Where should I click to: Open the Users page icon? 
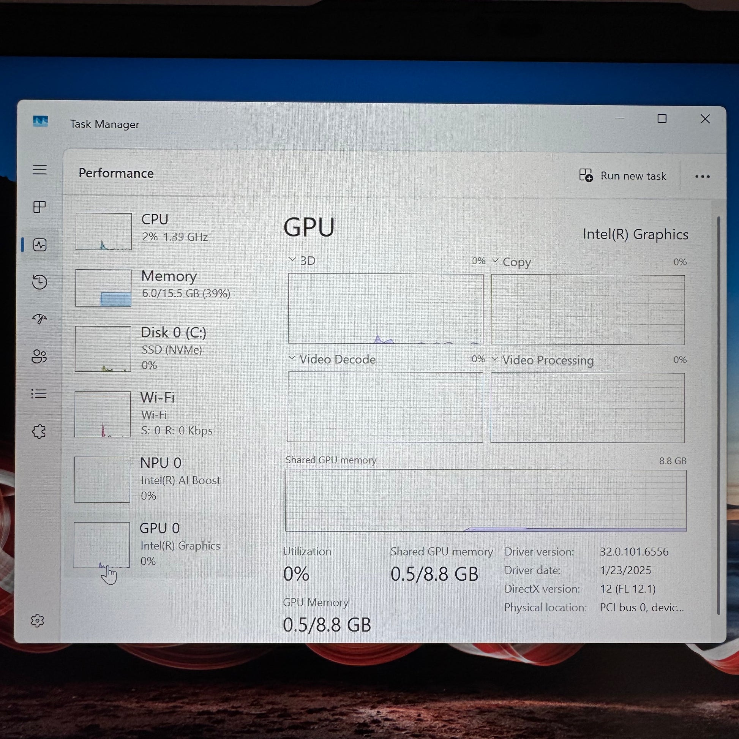(x=39, y=357)
